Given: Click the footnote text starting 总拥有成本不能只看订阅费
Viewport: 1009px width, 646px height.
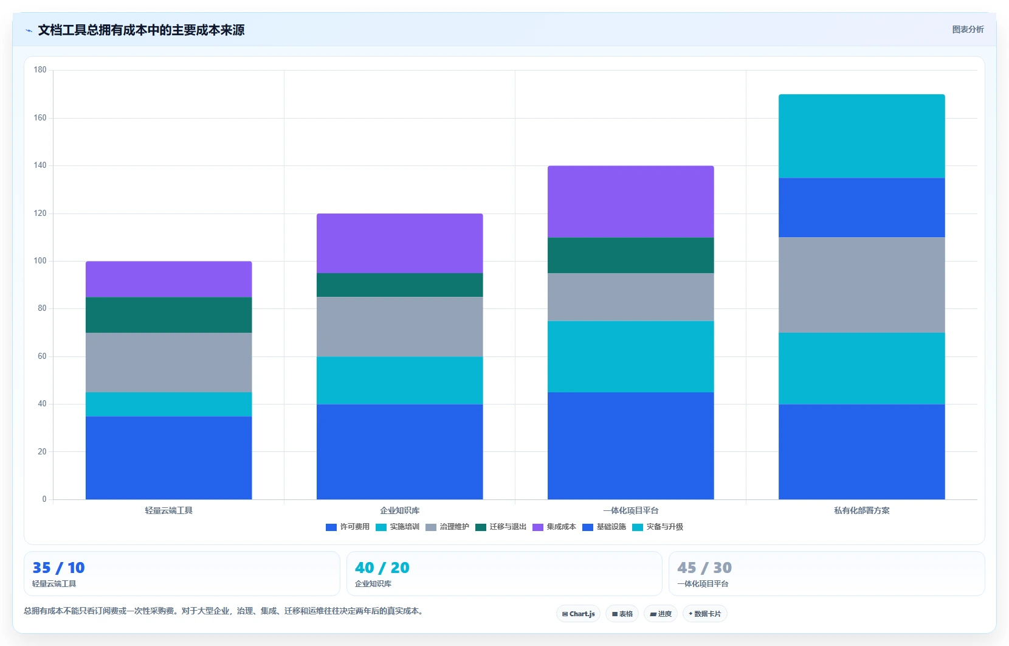Looking at the screenshot, I should pyautogui.click(x=224, y=611).
